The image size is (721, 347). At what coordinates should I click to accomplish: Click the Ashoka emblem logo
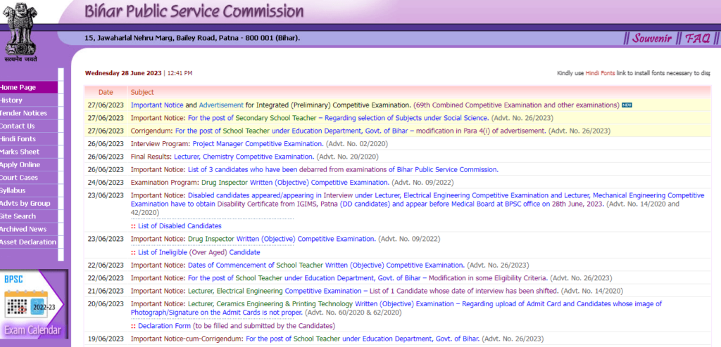[19, 31]
